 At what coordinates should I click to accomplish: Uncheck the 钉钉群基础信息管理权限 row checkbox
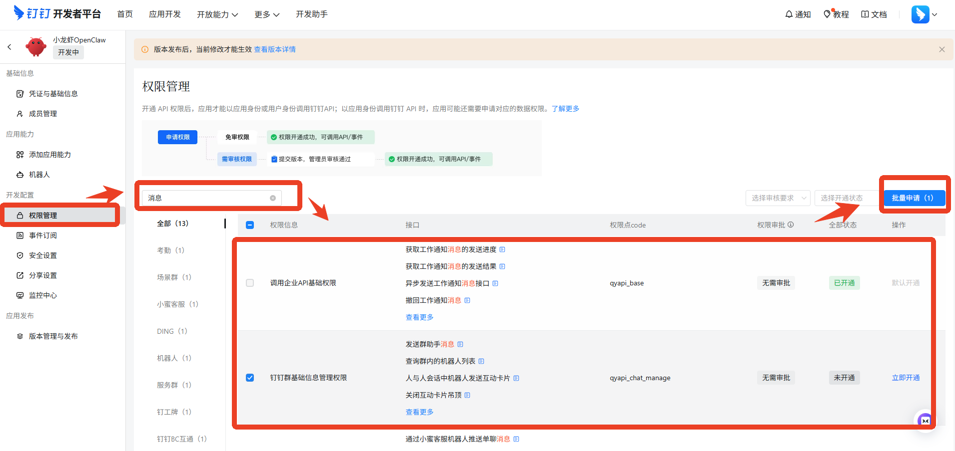[x=250, y=378]
